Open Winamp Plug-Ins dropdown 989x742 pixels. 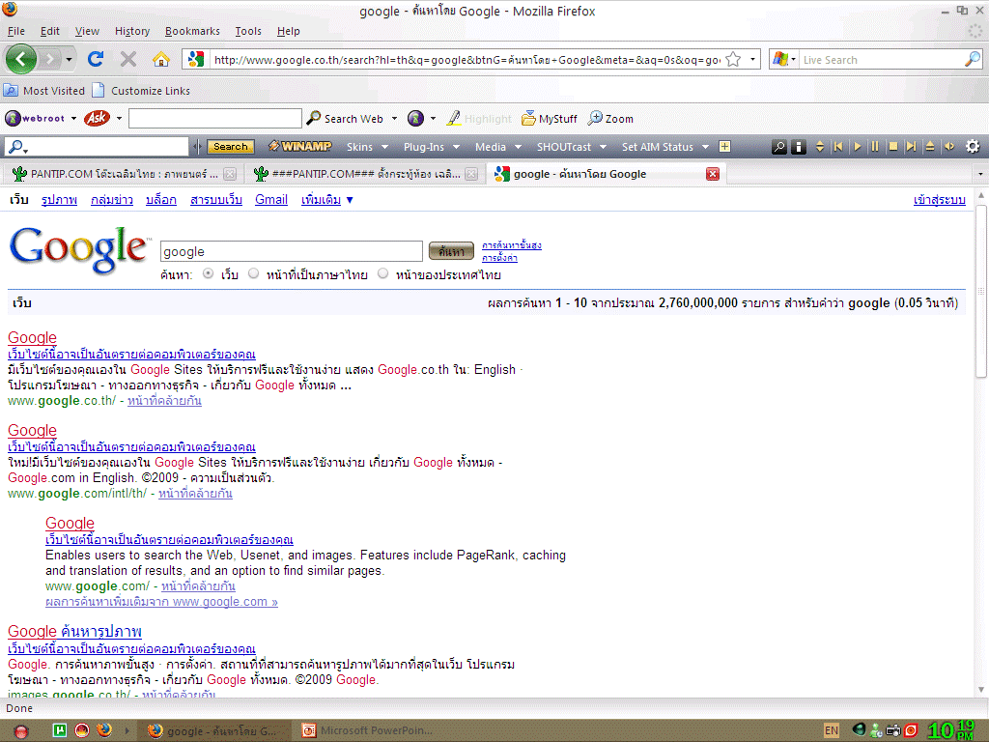pos(432,147)
